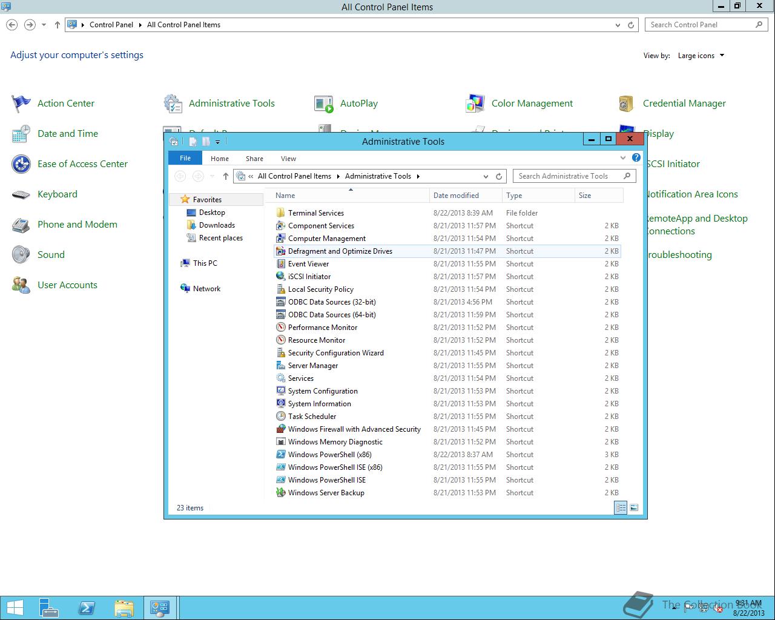
Task: Select the Task Scheduler clock icon
Action: pyautogui.click(x=280, y=417)
